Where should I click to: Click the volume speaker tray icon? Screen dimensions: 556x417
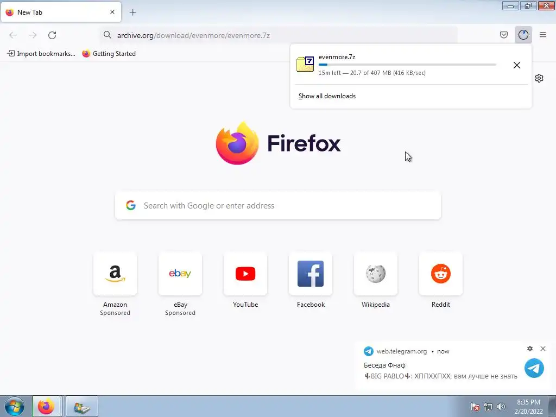(x=501, y=407)
